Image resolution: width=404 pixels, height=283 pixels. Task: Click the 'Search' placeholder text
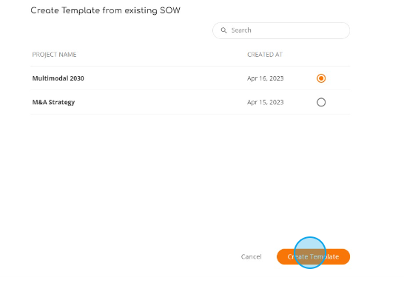pos(241,30)
